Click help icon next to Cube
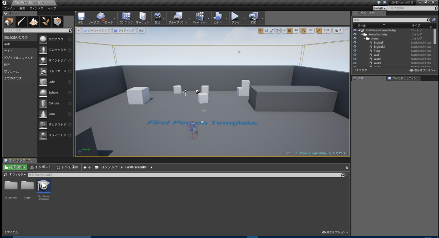The height and width of the screenshot is (238, 439). click(x=70, y=82)
